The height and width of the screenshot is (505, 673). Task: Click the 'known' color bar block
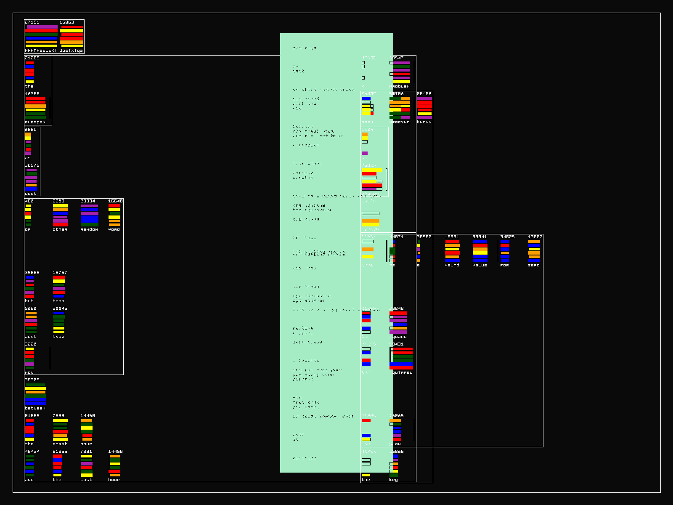[424, 108]
